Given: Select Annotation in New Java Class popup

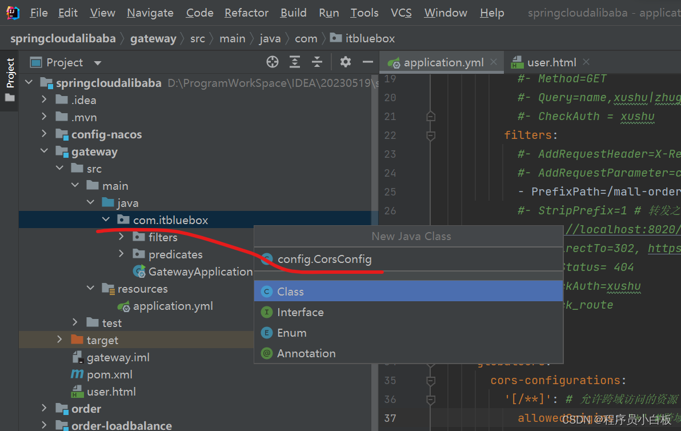Looking at the screenshot, I should (408, 353).
